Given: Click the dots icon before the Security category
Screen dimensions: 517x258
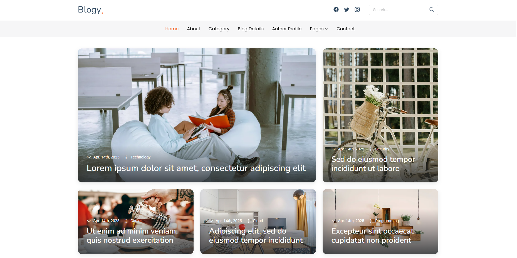Looking at the screenshot, I should [x=371, y=149].
